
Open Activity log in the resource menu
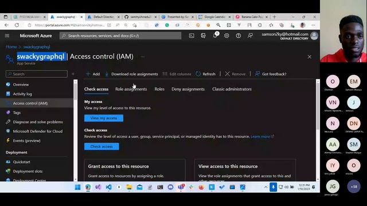(22, 94)
